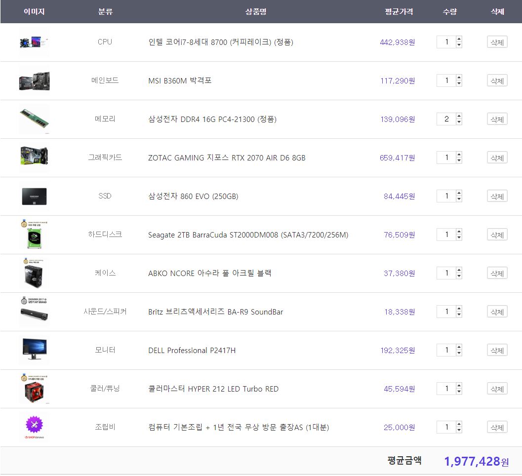Focus the CPU quantity input field
The height and width of the screenshot is (476, 522).
446,42
